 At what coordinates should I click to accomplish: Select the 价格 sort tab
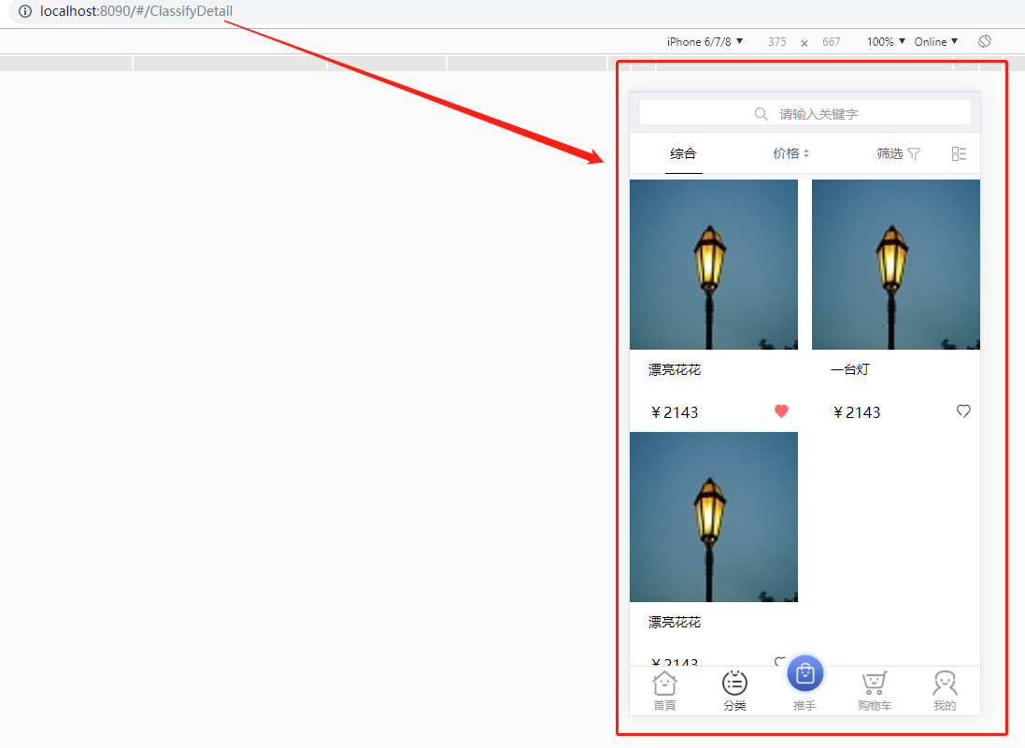pos(786,153)
